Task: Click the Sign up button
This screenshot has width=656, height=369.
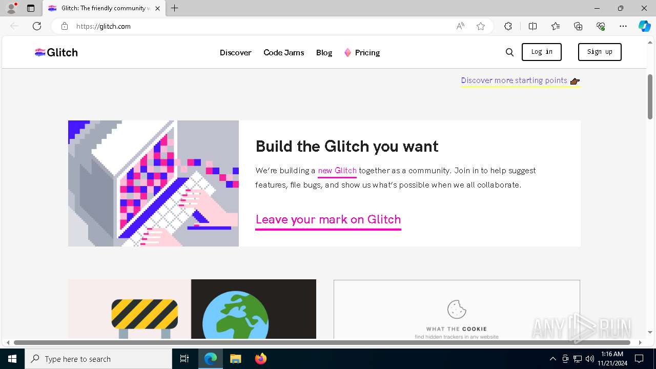Action: point(600,52)
